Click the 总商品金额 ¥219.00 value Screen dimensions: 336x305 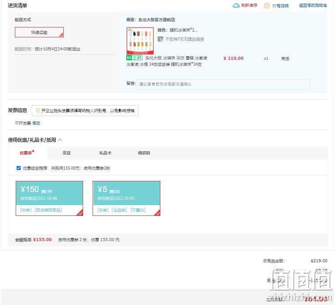coord(319,260)
